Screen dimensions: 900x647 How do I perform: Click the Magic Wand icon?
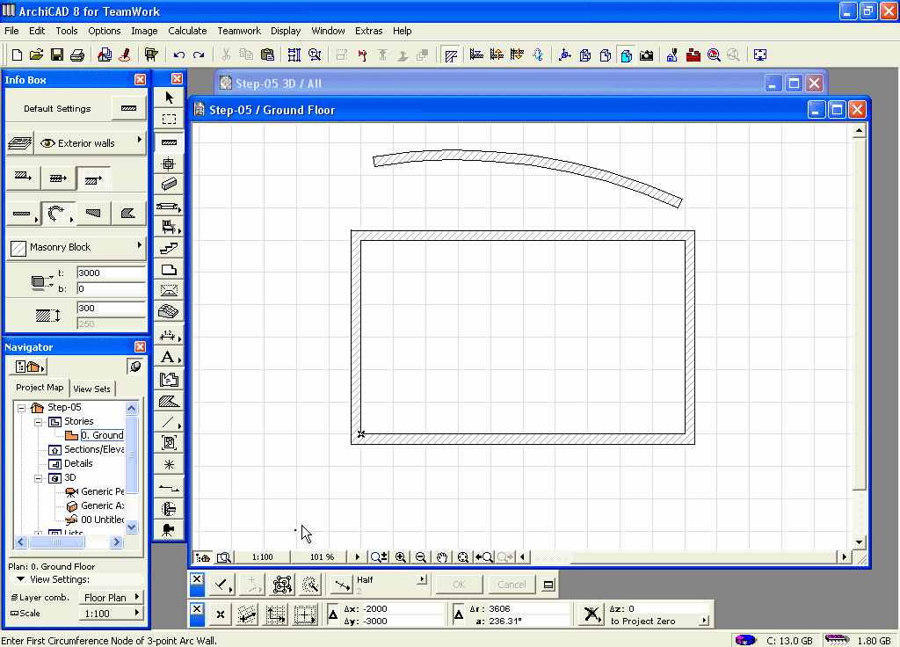click(x=309, y=585)
